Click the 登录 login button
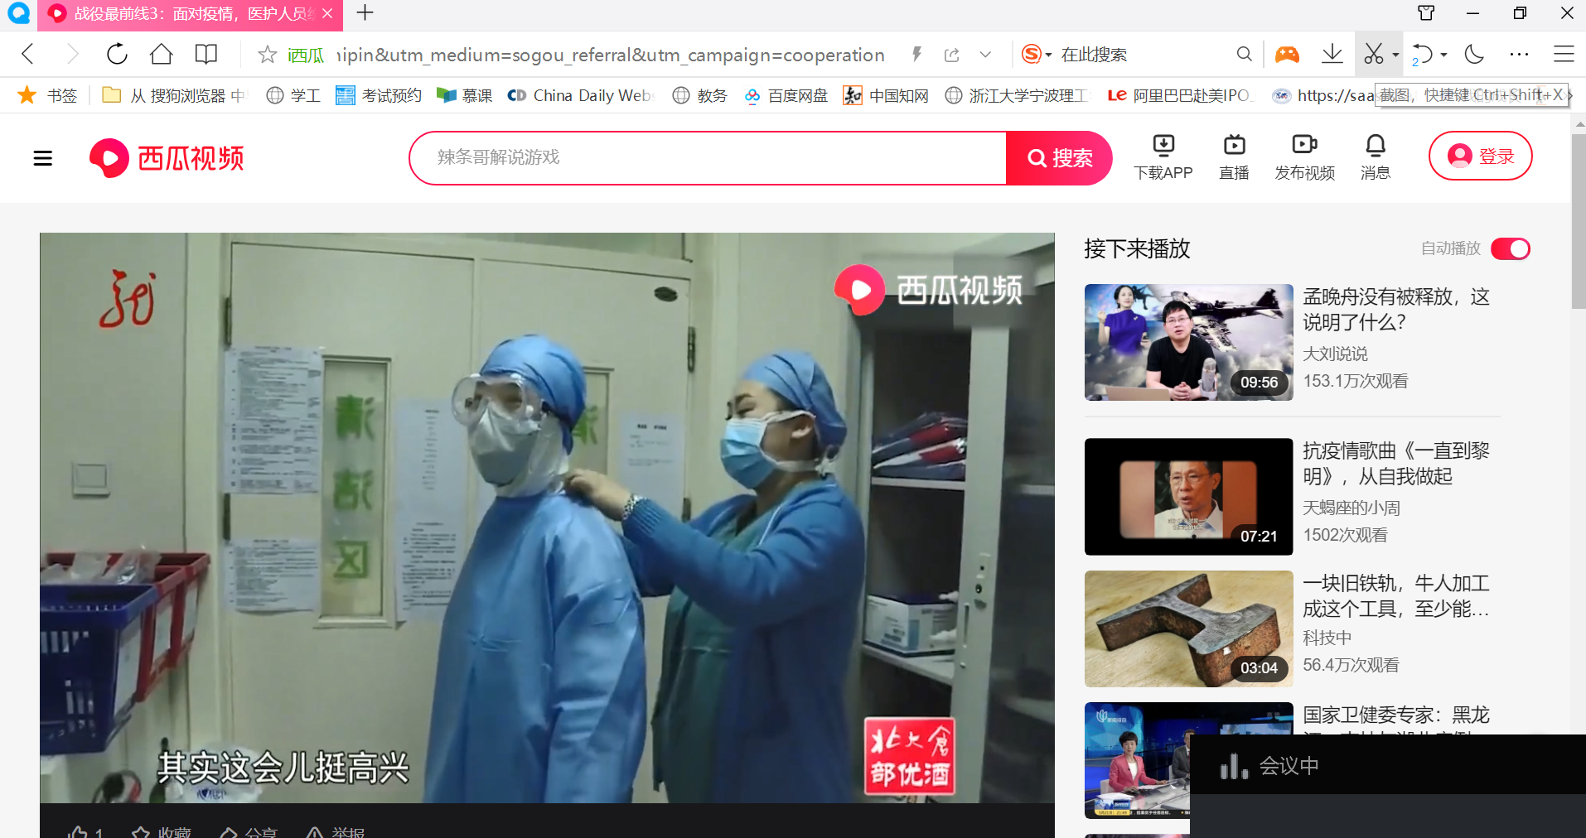This screenshot has height=838, width=1586. 1480,157
